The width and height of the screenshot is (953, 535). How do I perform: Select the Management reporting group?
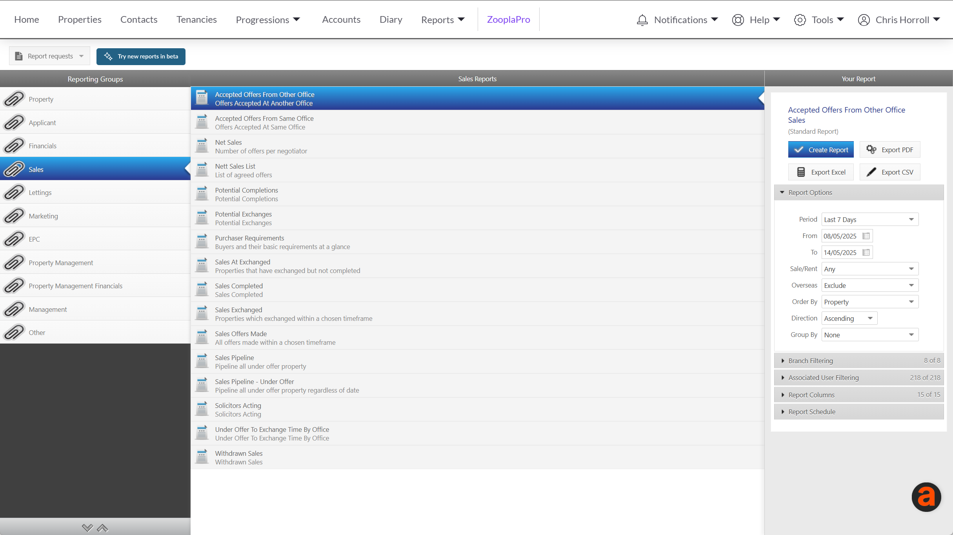click(x=95, y=309)
